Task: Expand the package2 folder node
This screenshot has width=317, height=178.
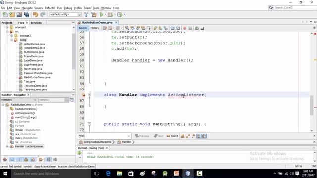Action: coord(12,36)
